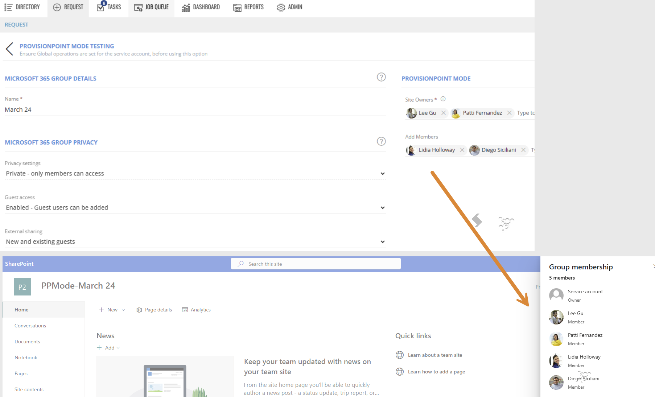Click the 'PROVISIONPOINT MODE TESTING' heading
The height and width of the screenshot is (397, 655).
pyautogui.click(x=67, y=46)
